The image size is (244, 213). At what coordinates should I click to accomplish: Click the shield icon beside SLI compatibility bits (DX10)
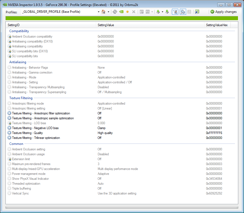(x=10, y=51)
